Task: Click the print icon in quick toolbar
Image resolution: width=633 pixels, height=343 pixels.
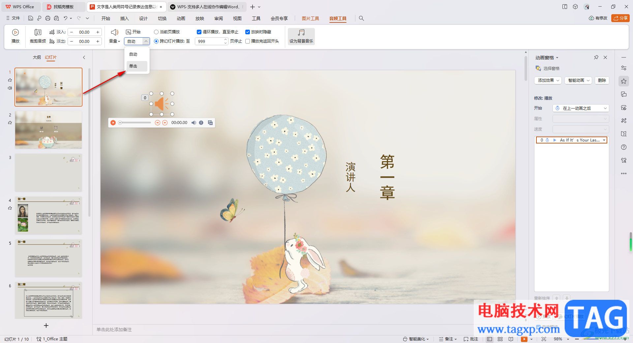Action: (48, 18)
